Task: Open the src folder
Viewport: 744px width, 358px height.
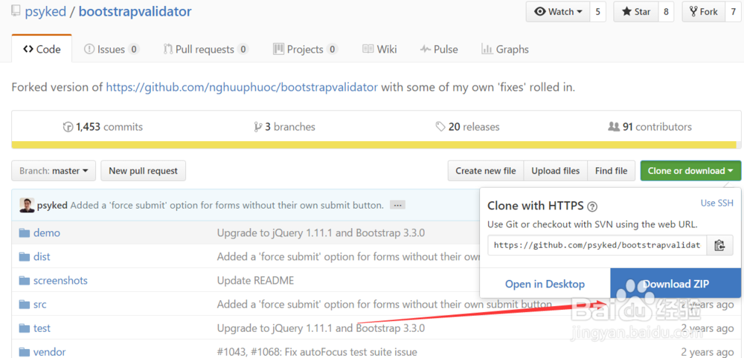Action: 40,305
